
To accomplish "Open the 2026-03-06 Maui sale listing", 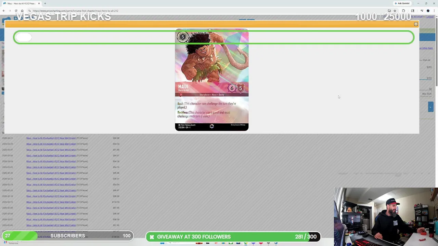I will (51, 155).
